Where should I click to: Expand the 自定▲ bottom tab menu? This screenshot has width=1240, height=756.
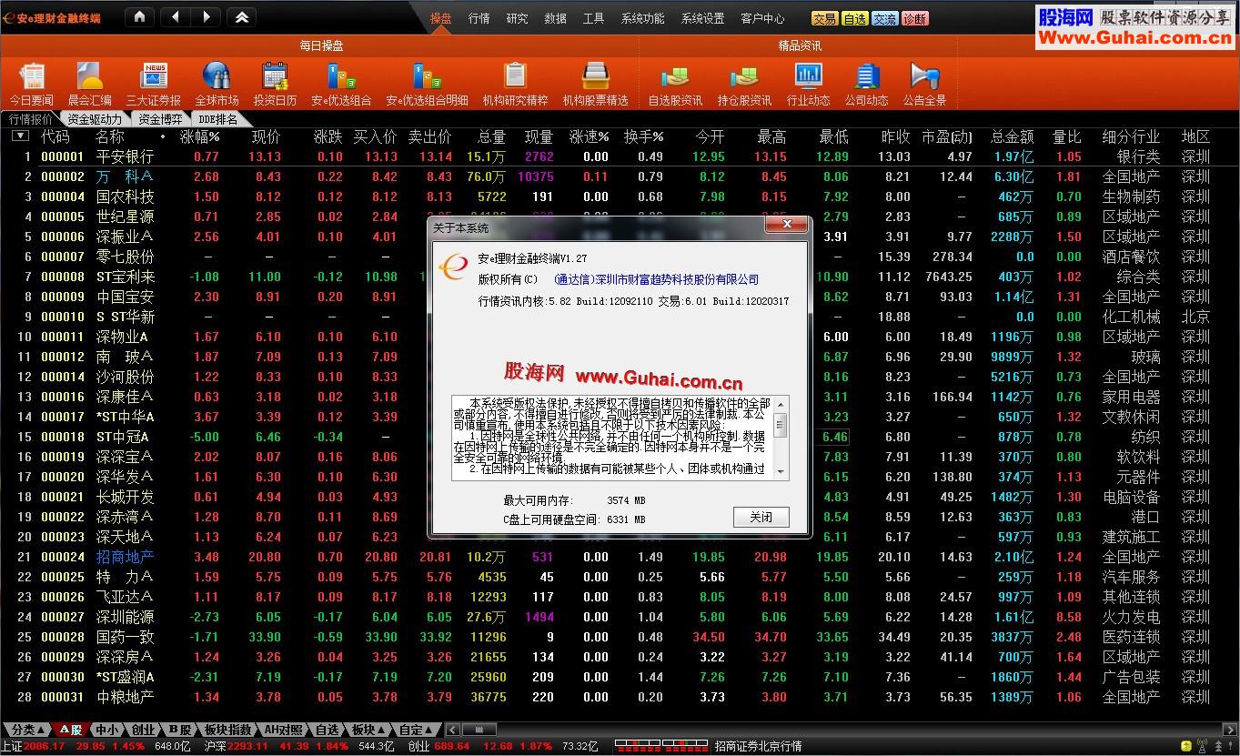[418, 730]
